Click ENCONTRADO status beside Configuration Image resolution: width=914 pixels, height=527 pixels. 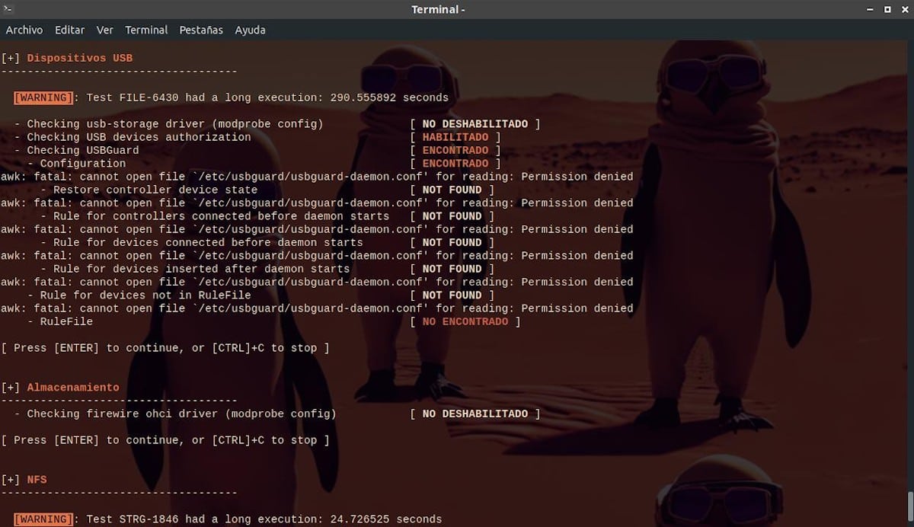pos(455,164)
